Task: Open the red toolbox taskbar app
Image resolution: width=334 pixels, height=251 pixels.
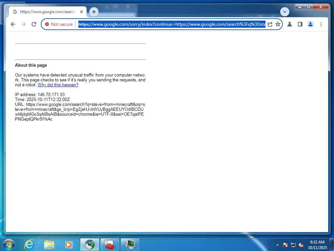Action: 110,244
